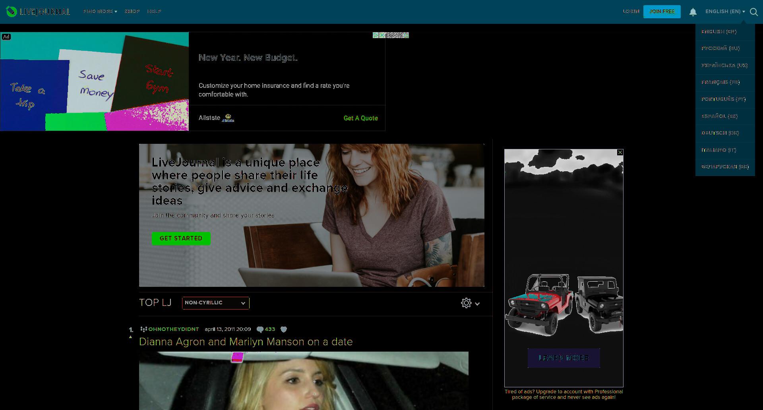Select Español (ES) language

[725, 116]
